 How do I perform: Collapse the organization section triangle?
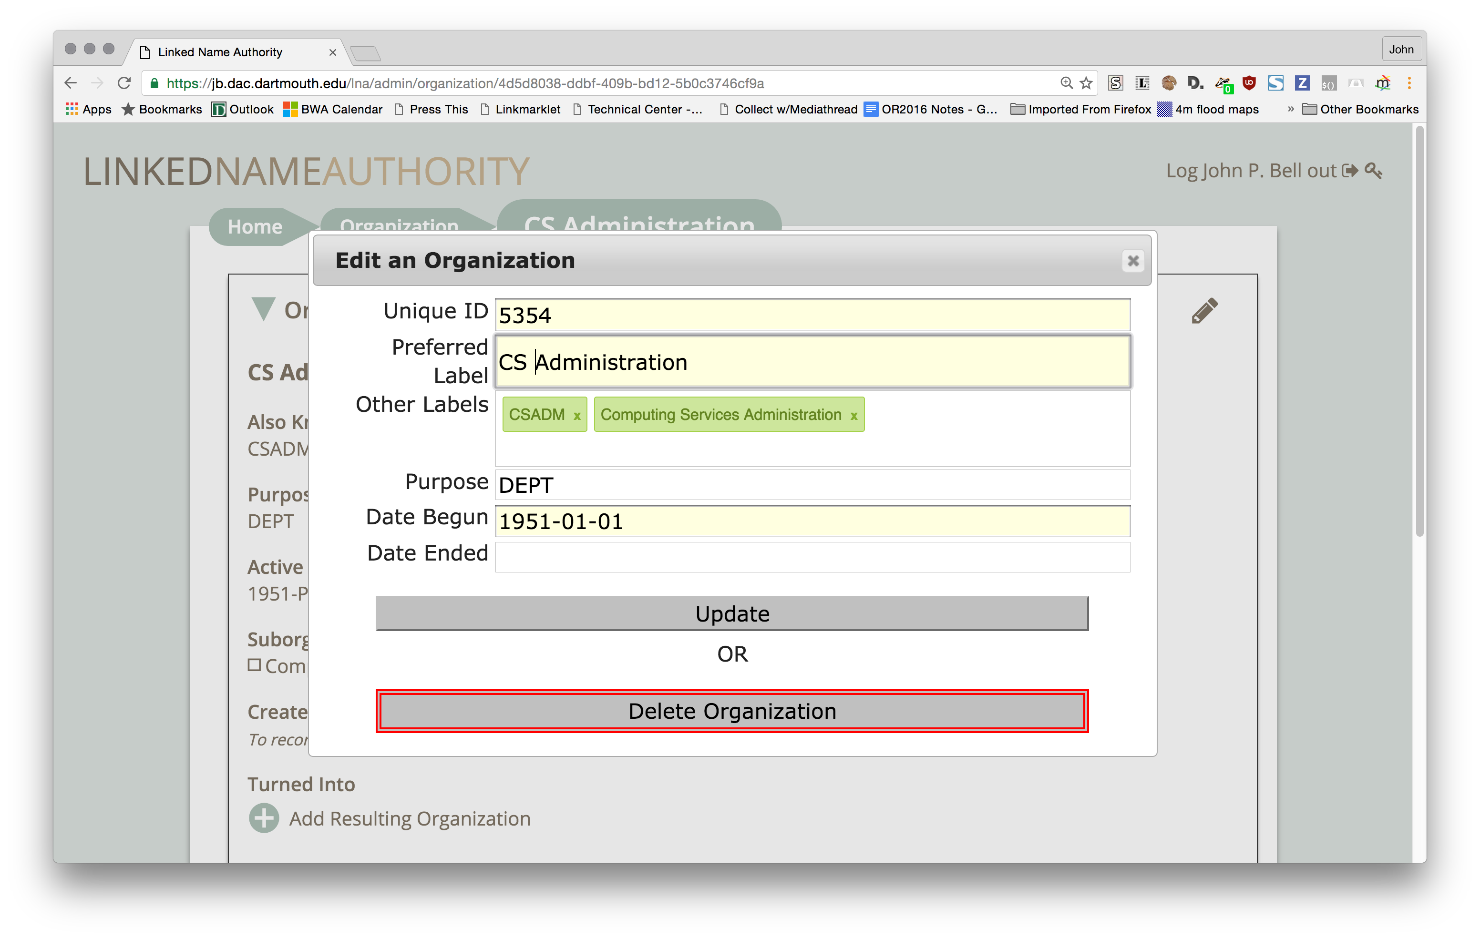coord(263,309)
